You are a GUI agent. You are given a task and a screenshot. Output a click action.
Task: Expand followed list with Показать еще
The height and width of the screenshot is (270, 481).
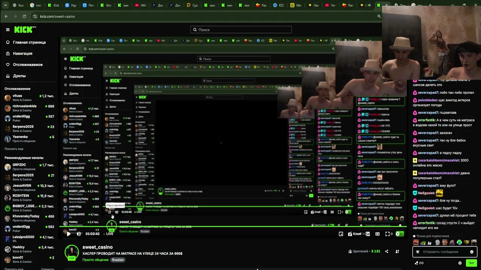coord(14,149)
